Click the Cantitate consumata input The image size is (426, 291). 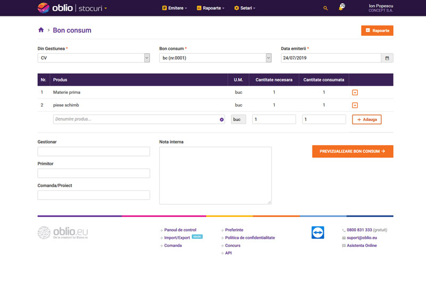[x=324, y=119]
